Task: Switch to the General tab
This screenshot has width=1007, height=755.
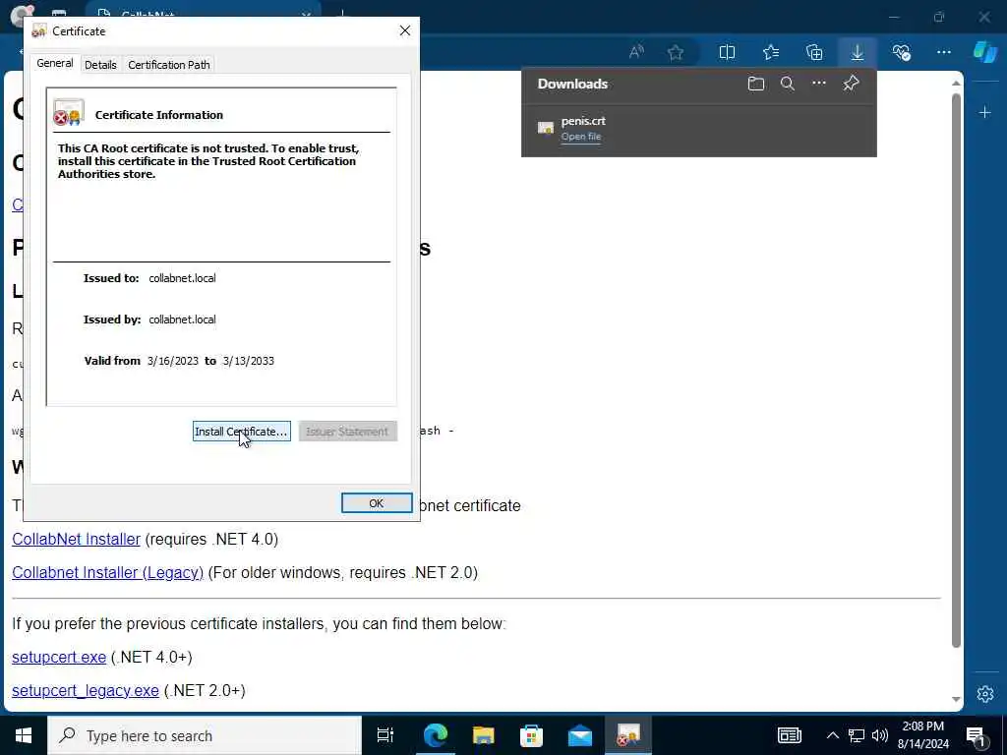Action: click(55, 64)
